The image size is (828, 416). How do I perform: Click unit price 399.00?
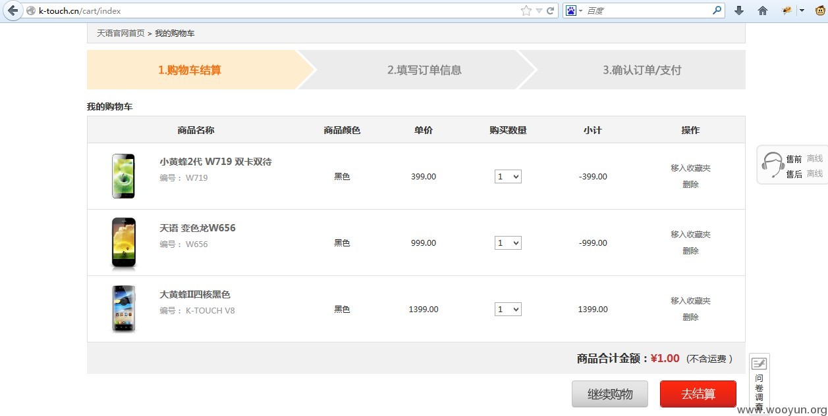pos(424,176)
